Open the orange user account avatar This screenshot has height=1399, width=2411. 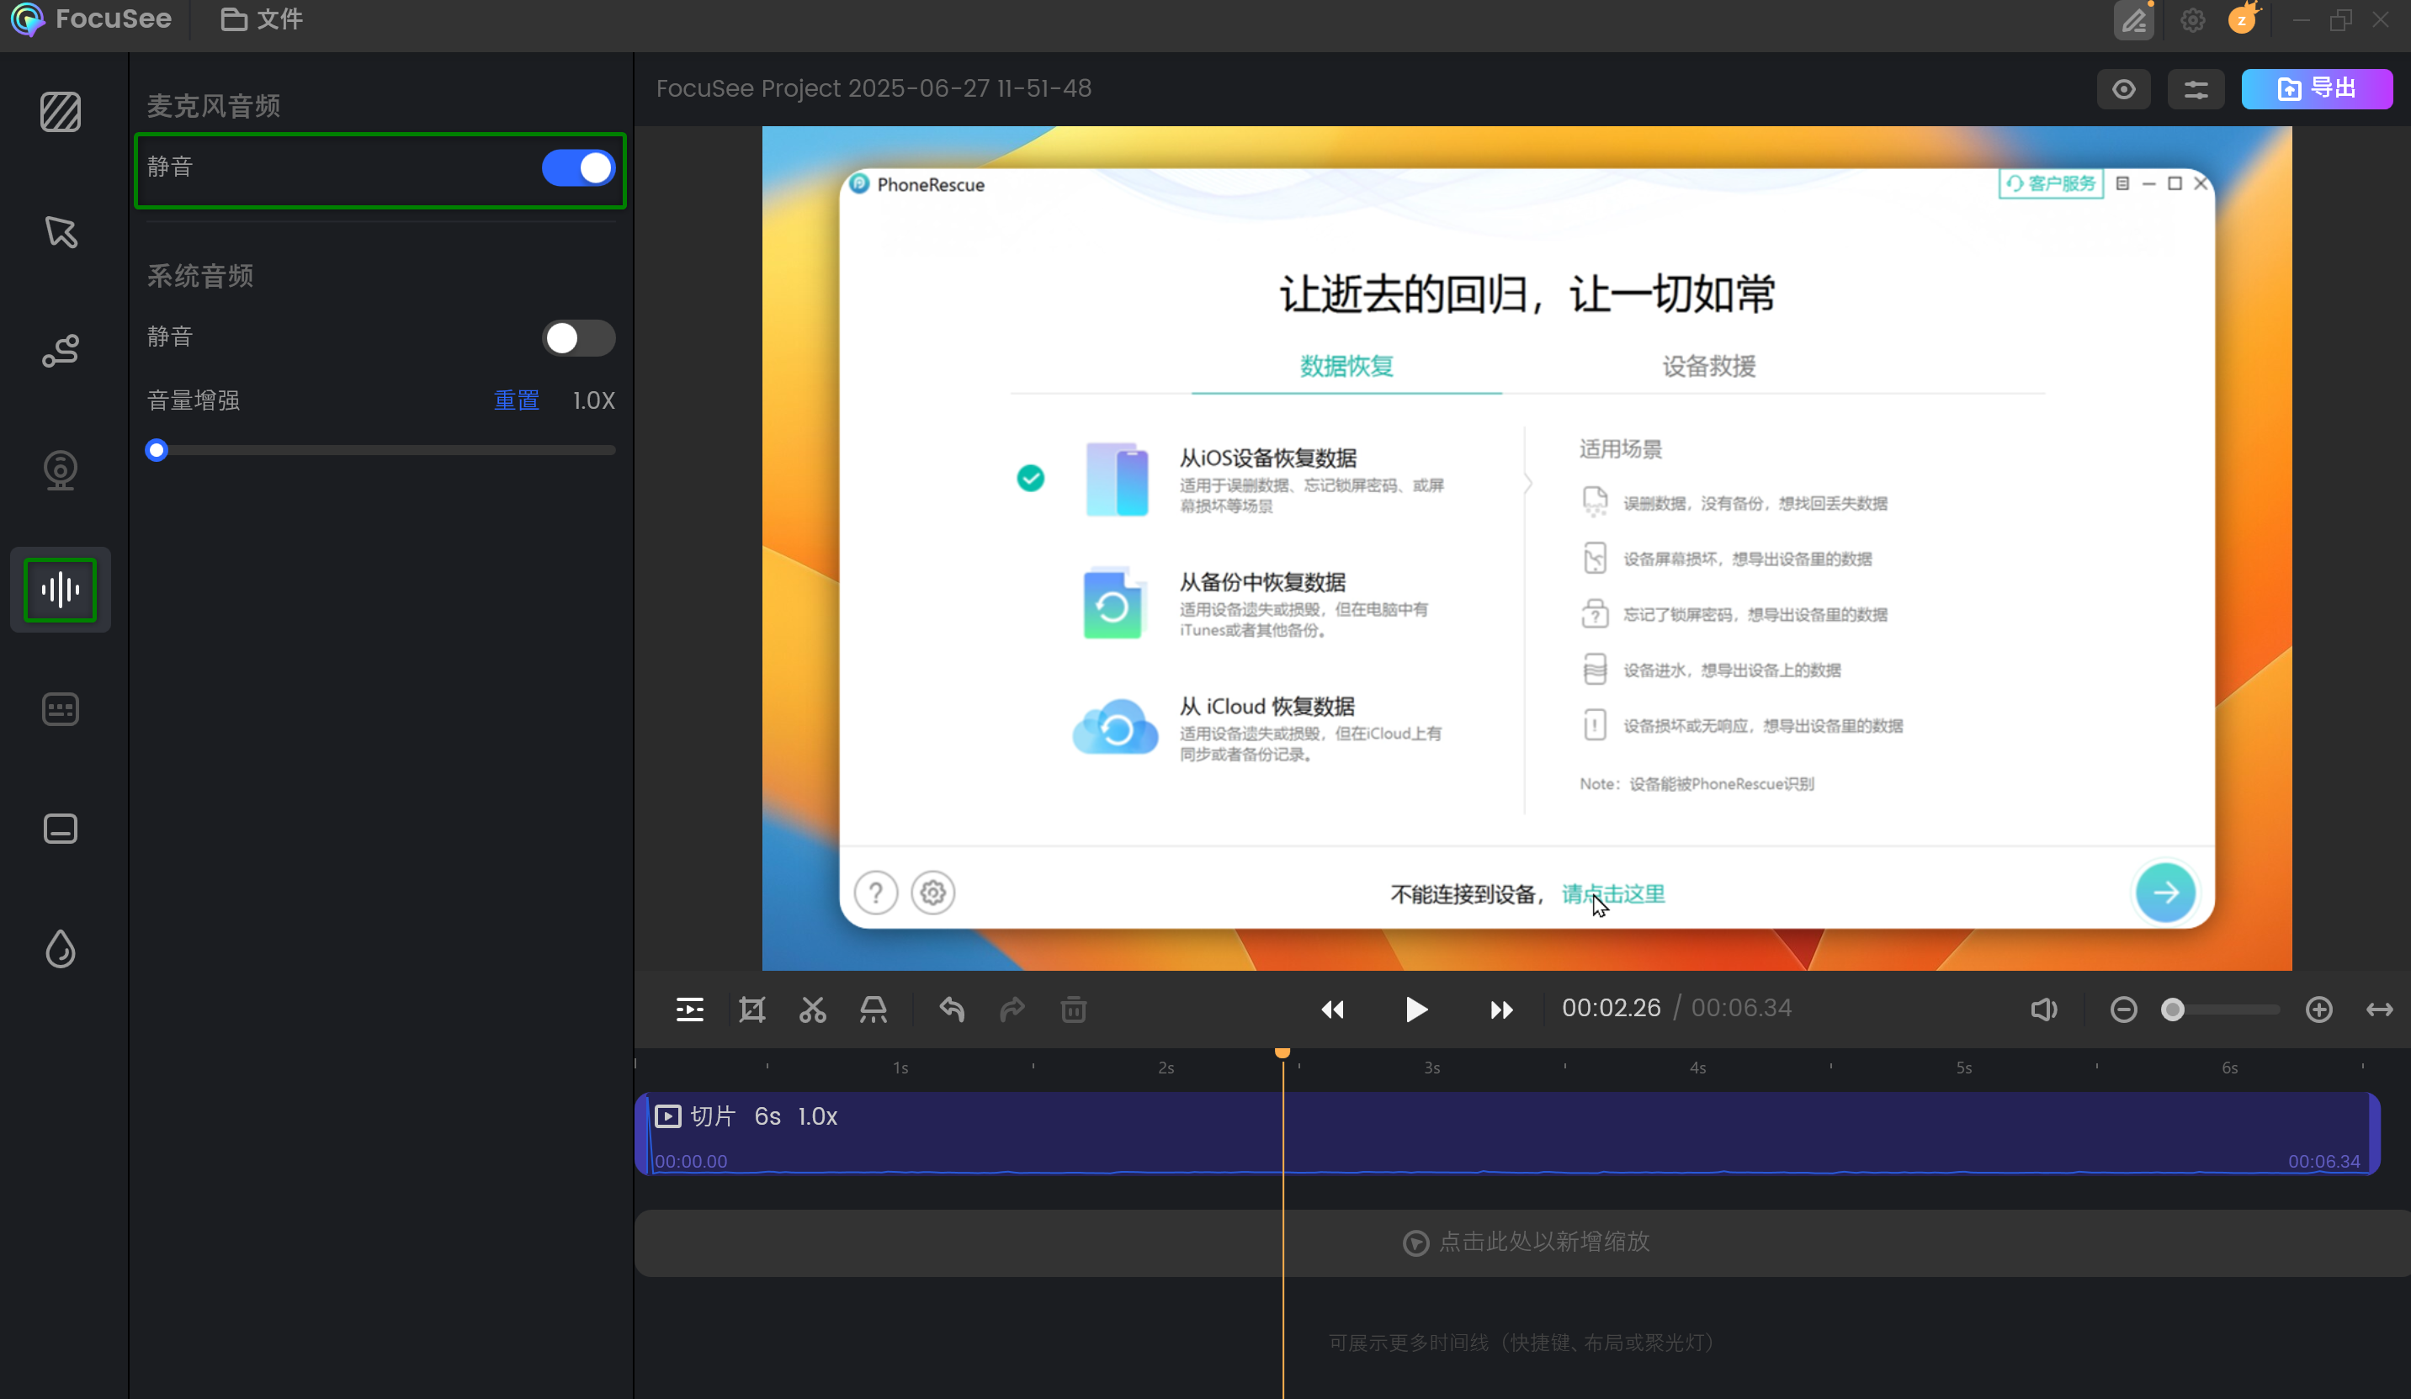[2242, 20]
